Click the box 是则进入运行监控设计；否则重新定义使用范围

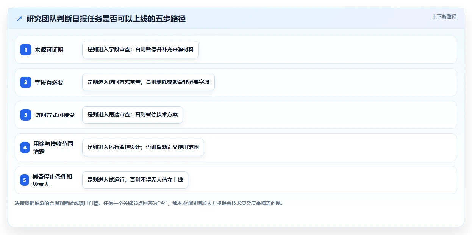tap(143, 147)
